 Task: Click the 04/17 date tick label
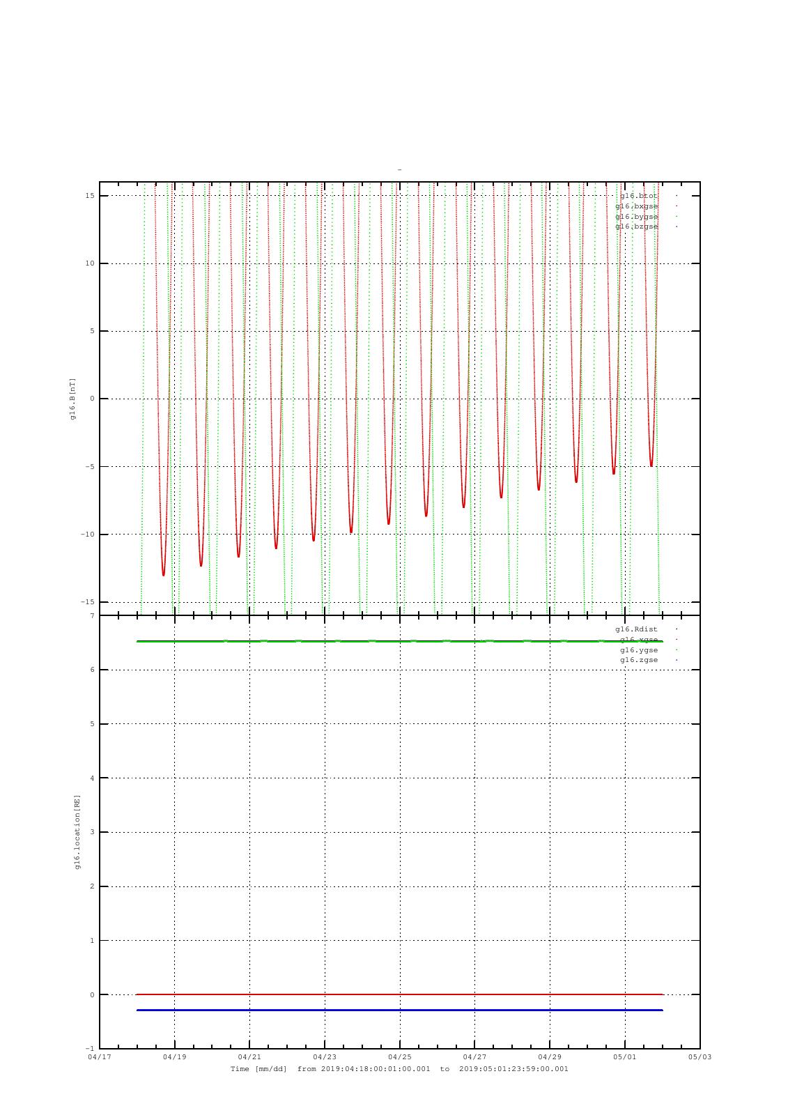100,1056
